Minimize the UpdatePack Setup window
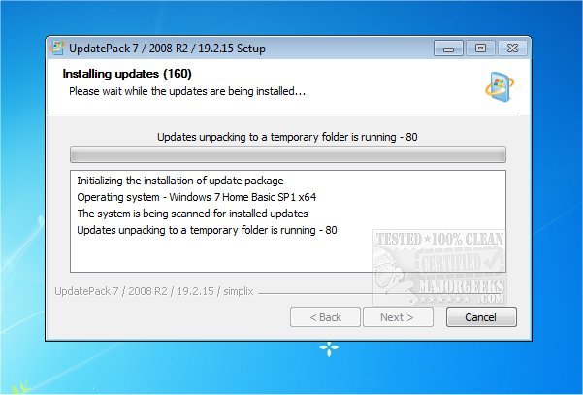The height and width of the screenshot is (395, 583). [x=448, y=49]
